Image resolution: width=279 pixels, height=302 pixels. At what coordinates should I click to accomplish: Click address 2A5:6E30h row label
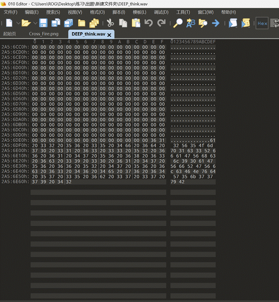[15, 166]
